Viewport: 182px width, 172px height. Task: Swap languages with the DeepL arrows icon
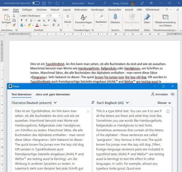pos(93,103)
